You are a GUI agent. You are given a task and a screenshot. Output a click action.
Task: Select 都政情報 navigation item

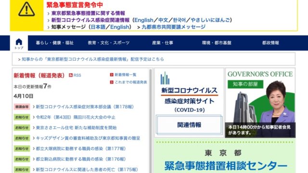point(270,43)
